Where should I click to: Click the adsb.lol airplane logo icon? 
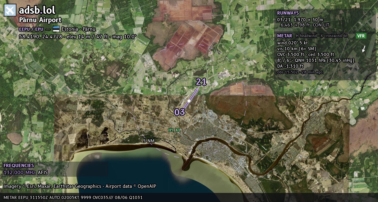click(10, 10)
